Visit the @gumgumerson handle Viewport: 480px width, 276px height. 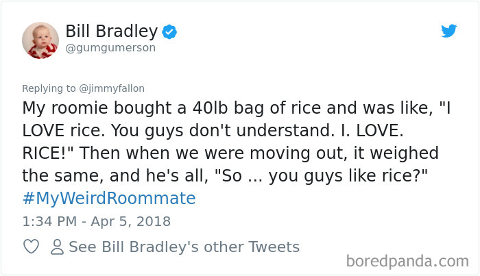[110, 48]
